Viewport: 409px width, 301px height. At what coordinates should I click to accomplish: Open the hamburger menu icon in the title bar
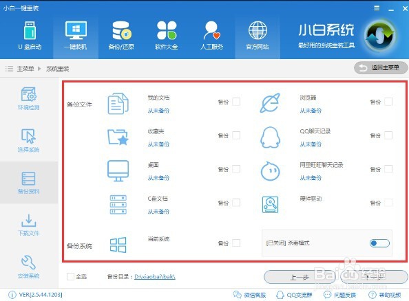[377, 8]
